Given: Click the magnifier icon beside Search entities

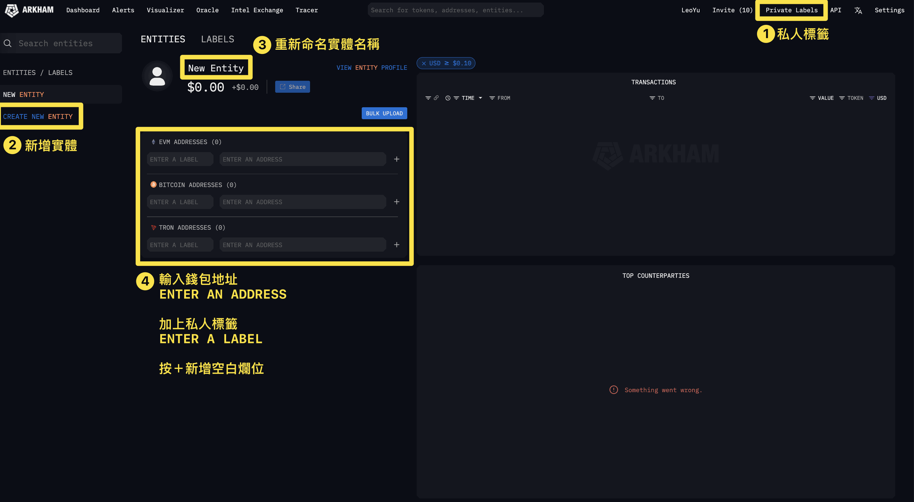Looking at the screenshot, I should [x=7, y=43].
